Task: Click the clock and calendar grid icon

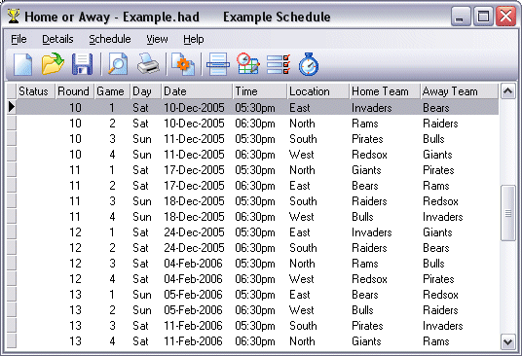Action: [248, 64]
